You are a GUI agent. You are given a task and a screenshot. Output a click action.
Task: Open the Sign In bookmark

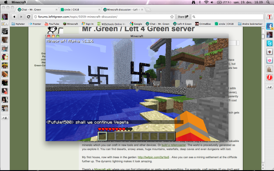(x=87, y=24)
